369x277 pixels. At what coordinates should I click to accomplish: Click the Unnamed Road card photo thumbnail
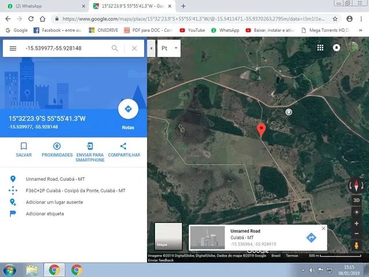(208, 237)
